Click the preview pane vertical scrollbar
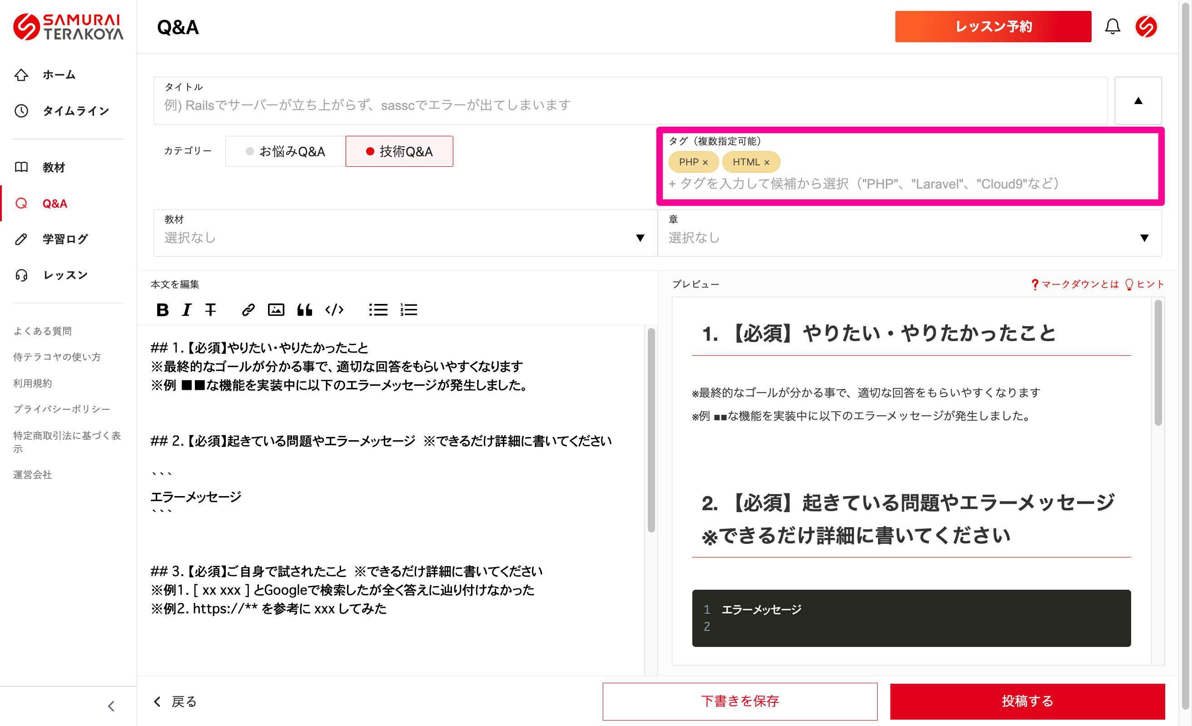 coord(1158,363)
